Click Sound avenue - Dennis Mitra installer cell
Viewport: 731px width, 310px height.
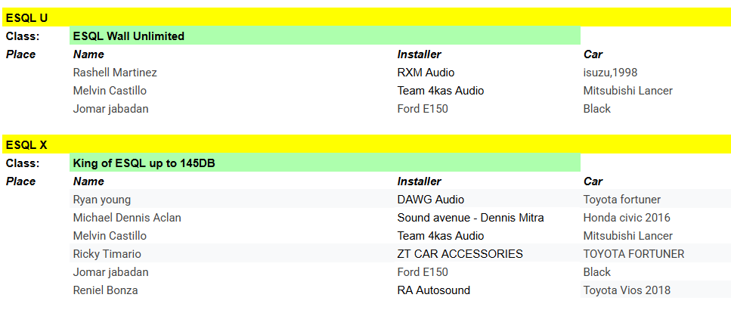(470, 218)
